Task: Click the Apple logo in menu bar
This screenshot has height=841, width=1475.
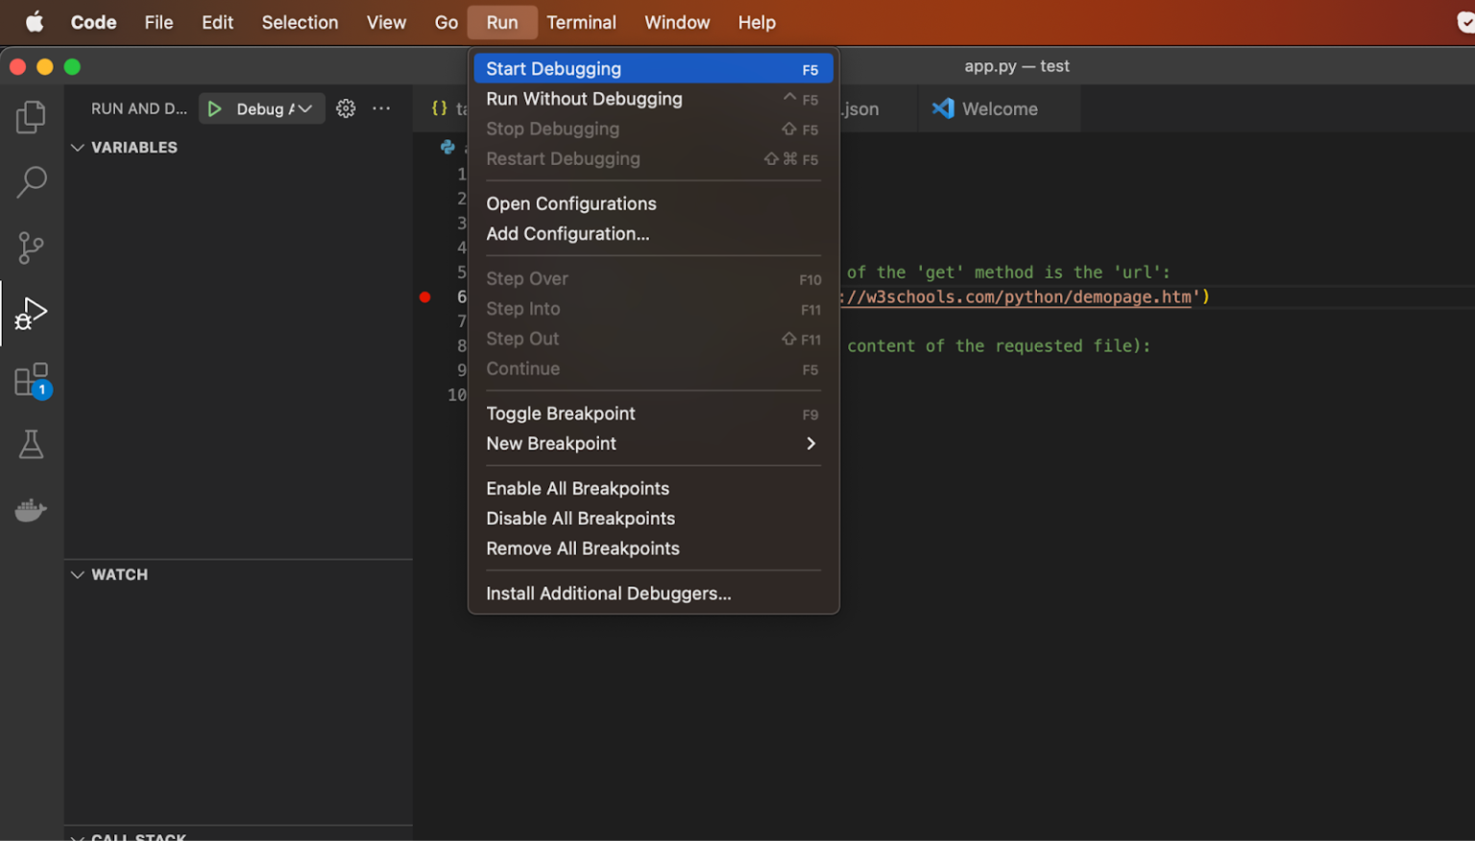Action: point(35,22)
